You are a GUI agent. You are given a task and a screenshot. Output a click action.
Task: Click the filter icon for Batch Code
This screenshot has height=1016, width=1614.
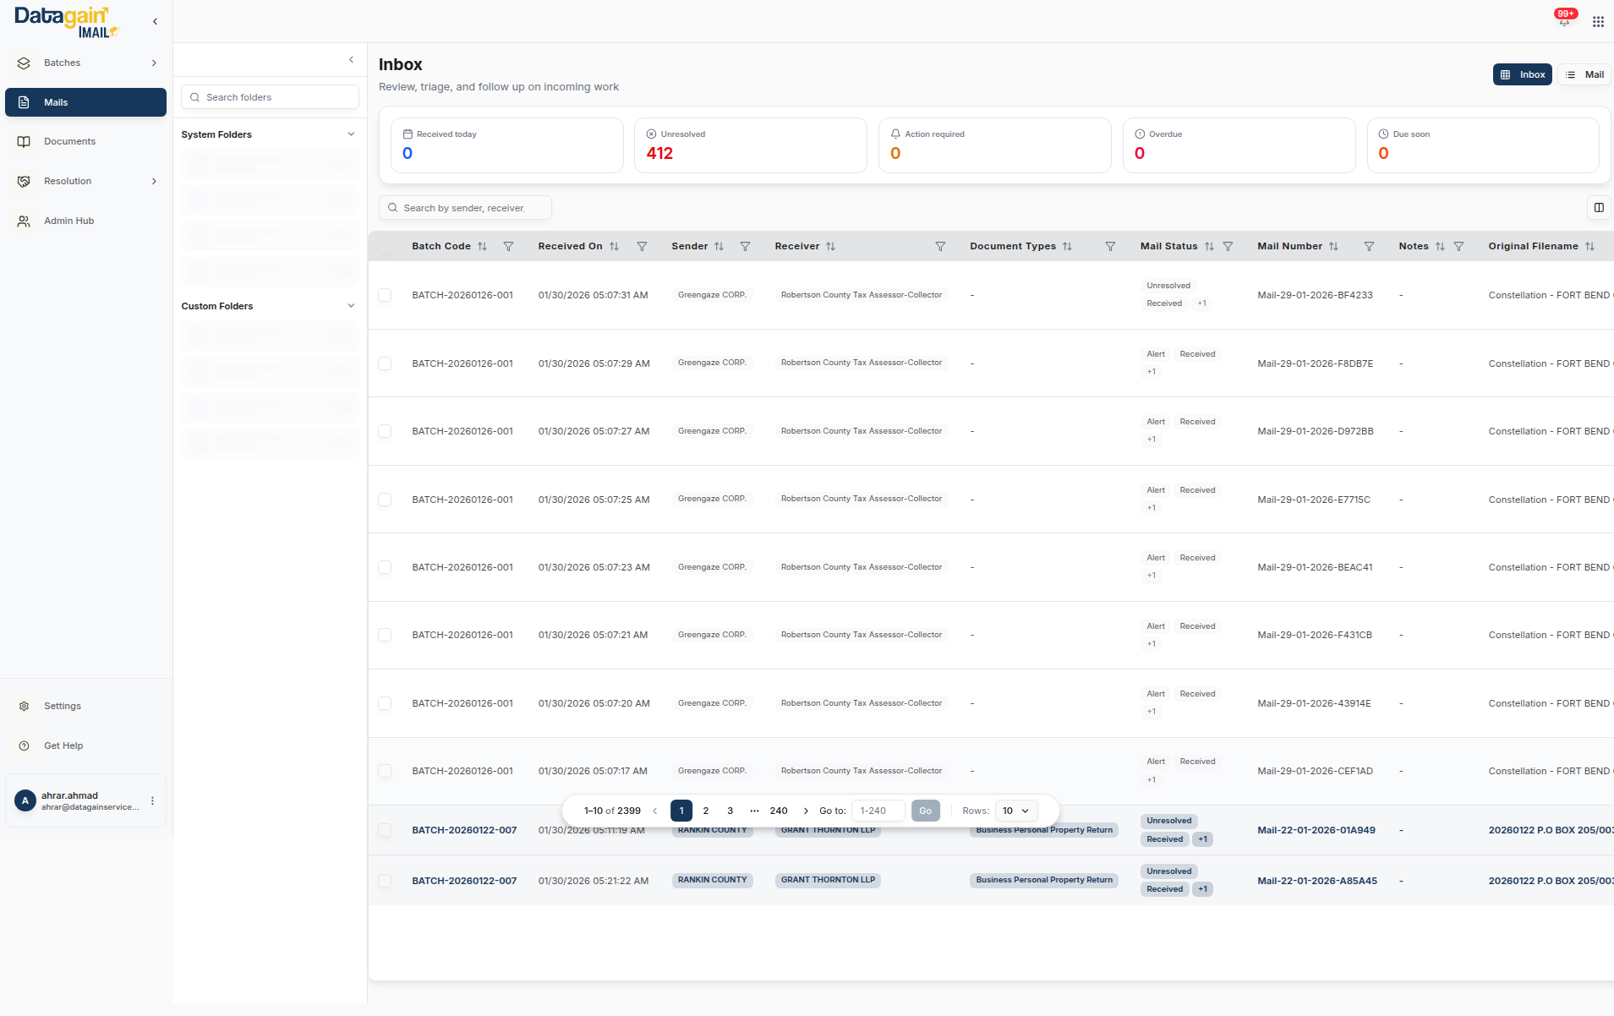click(x=508, y=247)
